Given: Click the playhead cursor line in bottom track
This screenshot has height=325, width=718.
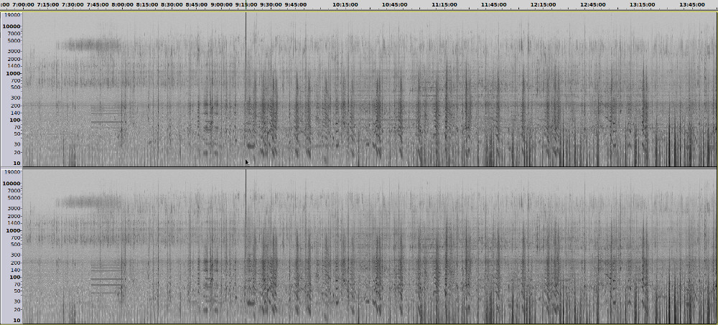Looking at the screenshot, I should click(246, 244).
